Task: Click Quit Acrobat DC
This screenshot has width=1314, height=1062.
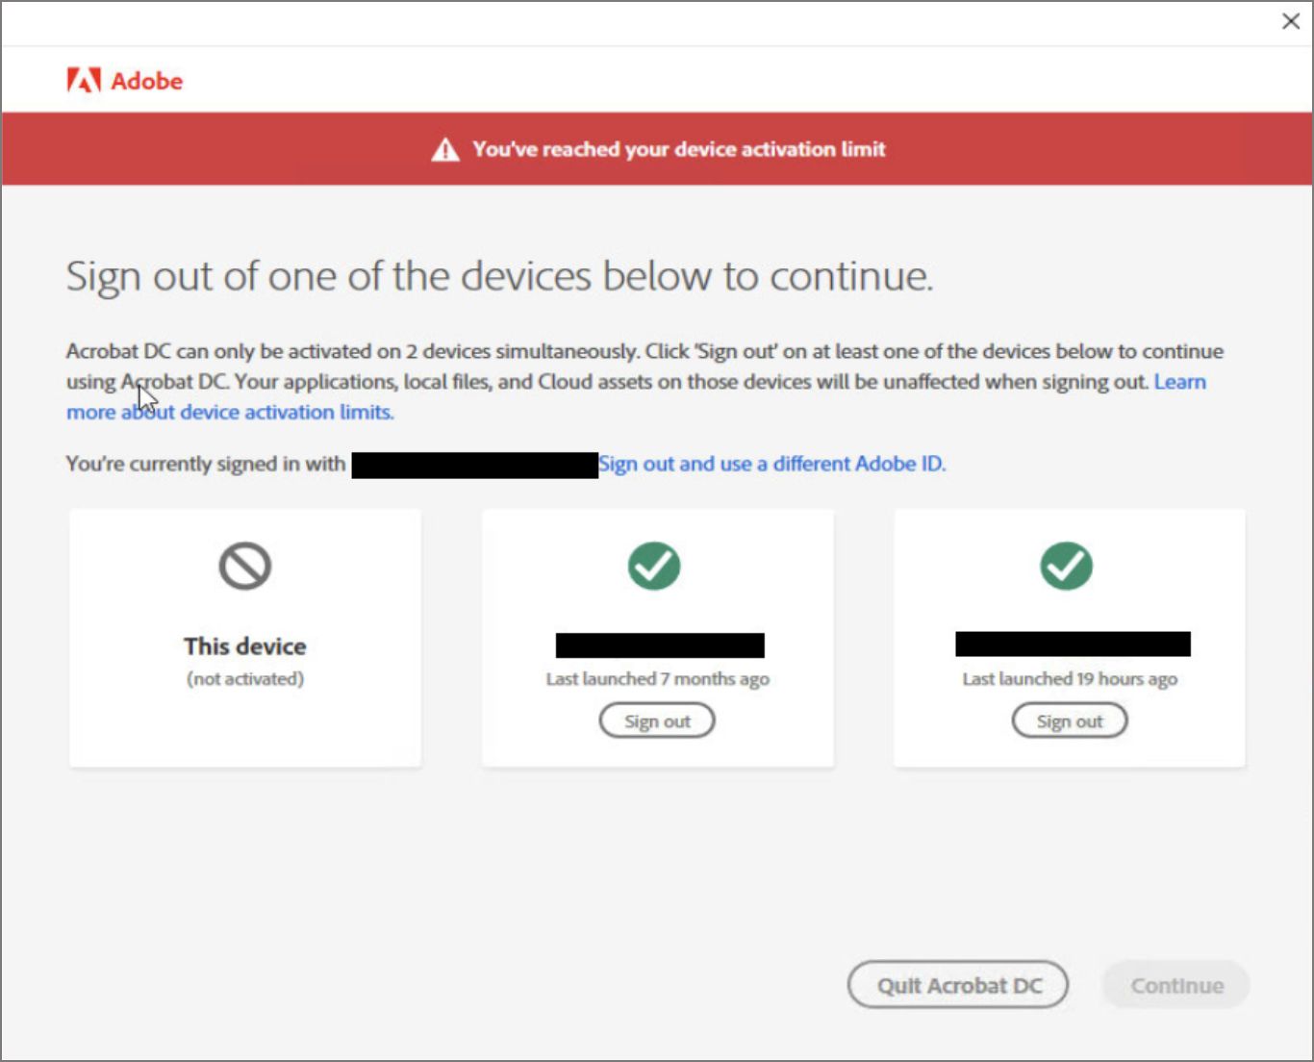Action: click(x=957, y=984)
